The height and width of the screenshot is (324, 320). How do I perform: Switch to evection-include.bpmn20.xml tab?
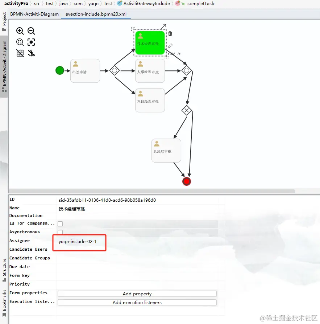96,14
